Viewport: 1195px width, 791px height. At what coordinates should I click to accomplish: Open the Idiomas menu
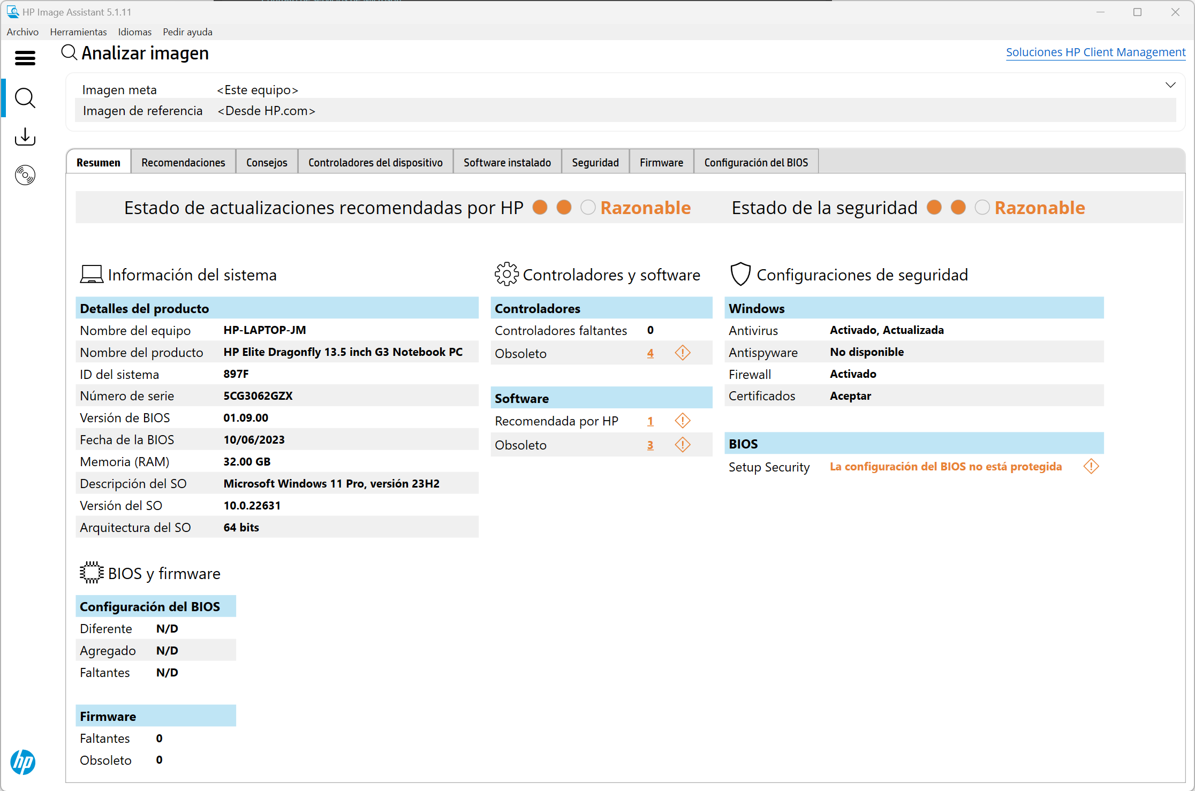135,32
